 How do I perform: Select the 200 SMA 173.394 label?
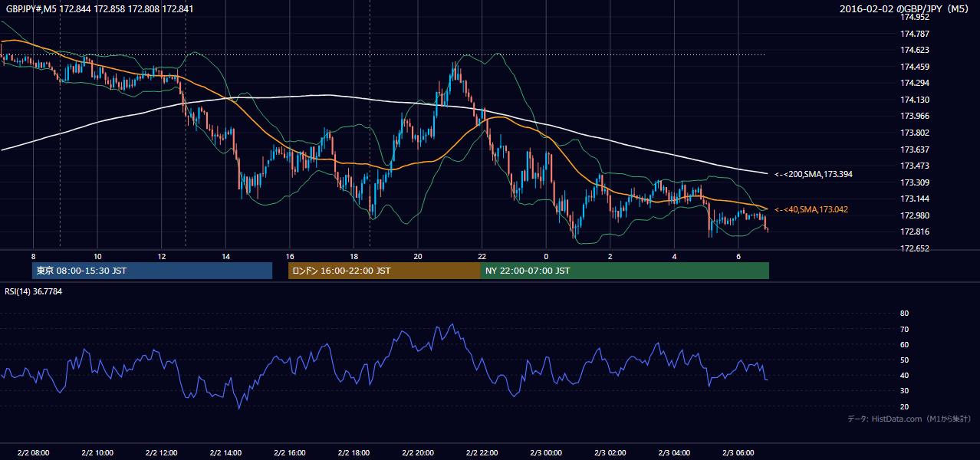[814, 175]
